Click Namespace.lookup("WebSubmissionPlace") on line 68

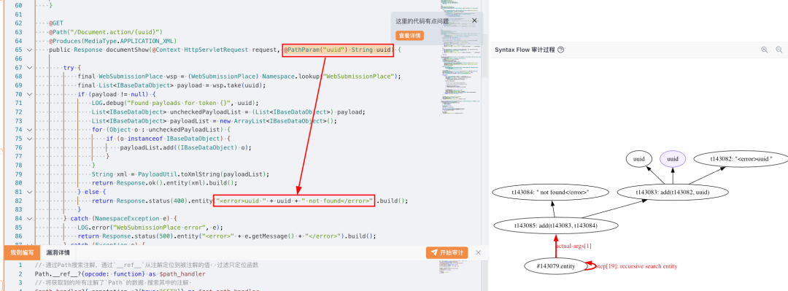(331, 76)
